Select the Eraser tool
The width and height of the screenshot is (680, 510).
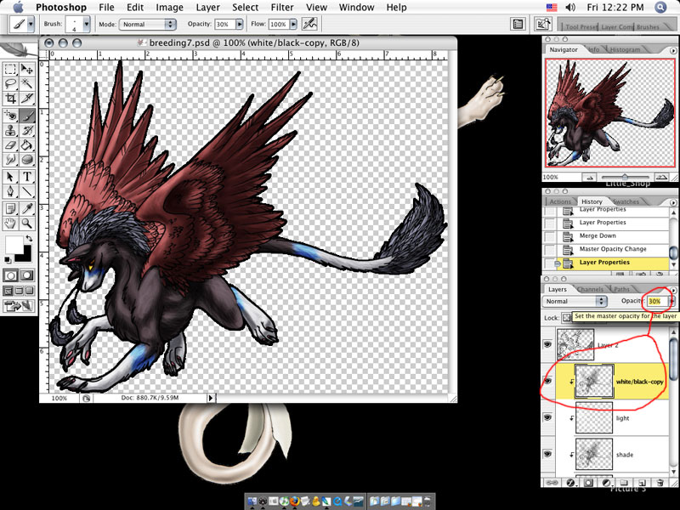pos(10,145)
